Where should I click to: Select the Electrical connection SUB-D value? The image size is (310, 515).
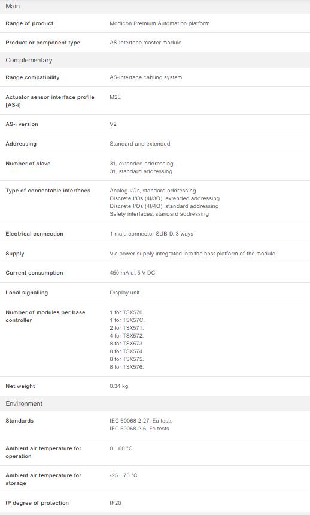tap(151, 234)
